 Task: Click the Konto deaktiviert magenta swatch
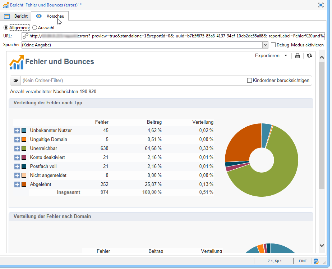(24, 158)
